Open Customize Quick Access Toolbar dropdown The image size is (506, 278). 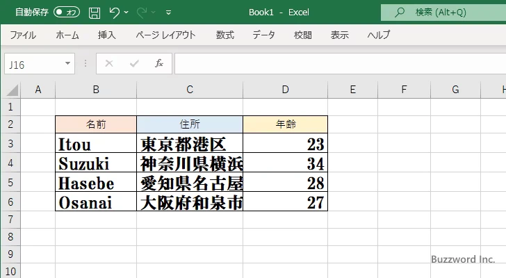168,13
